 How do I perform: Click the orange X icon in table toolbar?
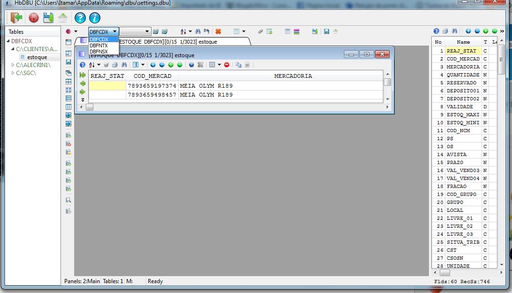pyautogui.click(x=218, y=31)
